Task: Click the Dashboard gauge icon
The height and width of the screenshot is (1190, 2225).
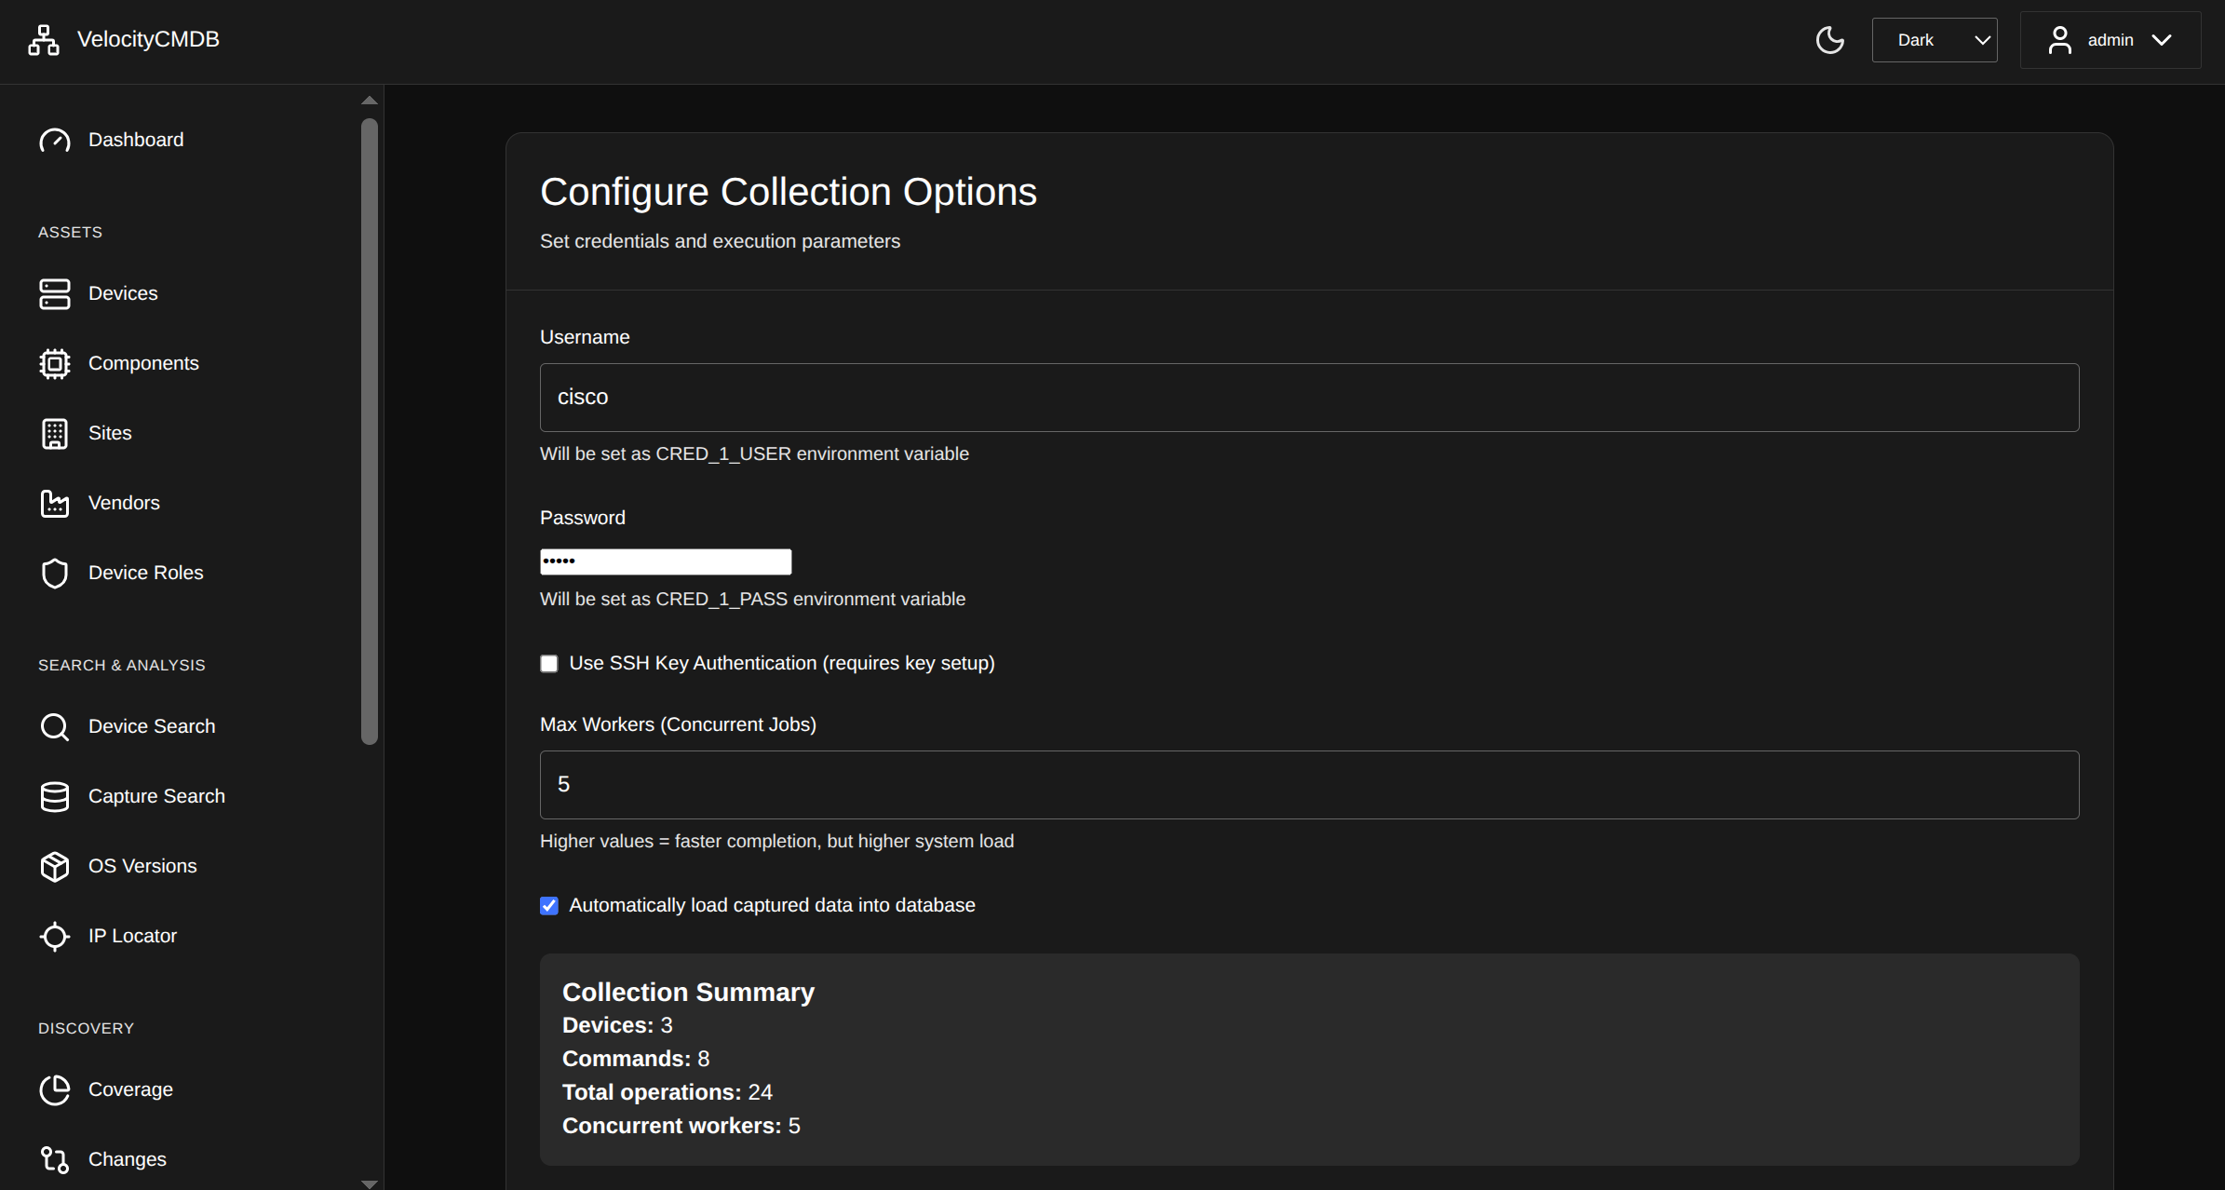Action: tap(55, 141)
